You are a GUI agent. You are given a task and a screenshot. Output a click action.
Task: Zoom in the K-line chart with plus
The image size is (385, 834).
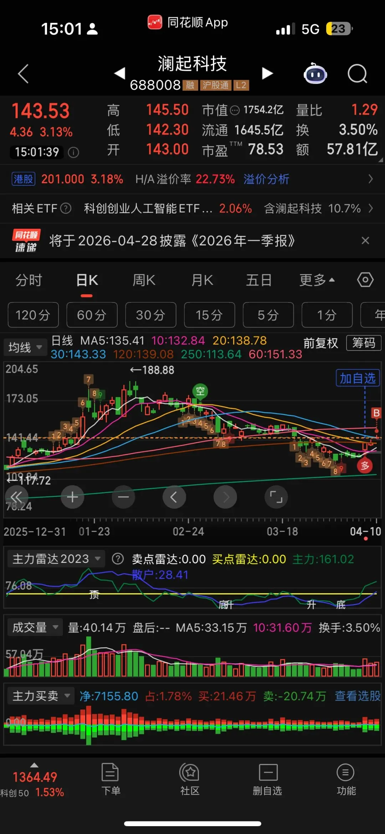point(72,497)
